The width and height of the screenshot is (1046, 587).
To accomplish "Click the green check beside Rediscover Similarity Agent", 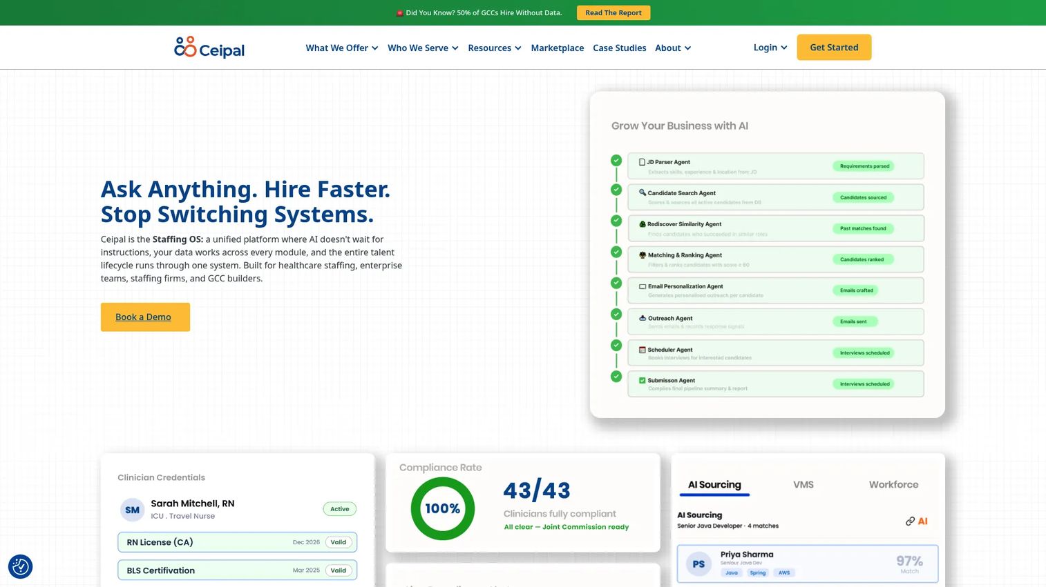I will 616,221.
